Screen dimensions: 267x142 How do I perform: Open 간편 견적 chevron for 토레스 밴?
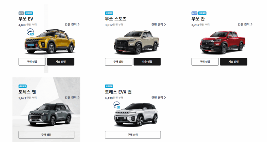79,98
